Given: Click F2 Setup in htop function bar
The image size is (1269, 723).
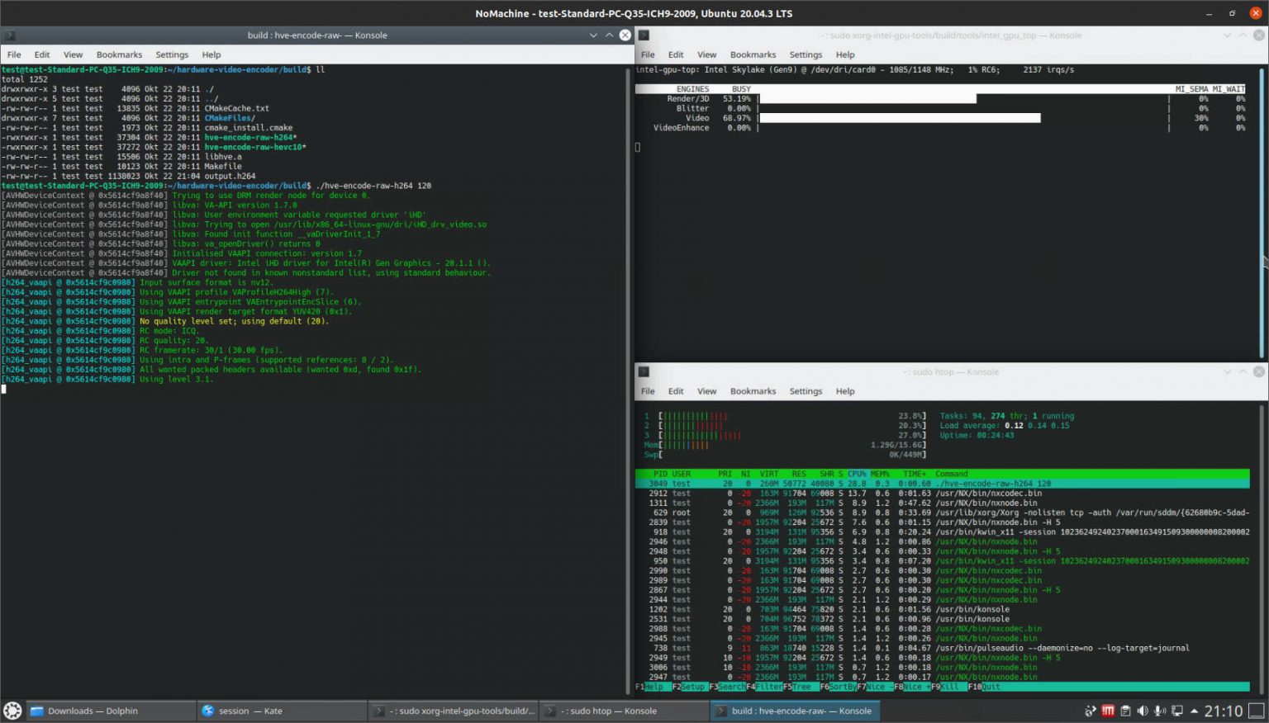Looking at the screenshot, I should tap(689, 687).
